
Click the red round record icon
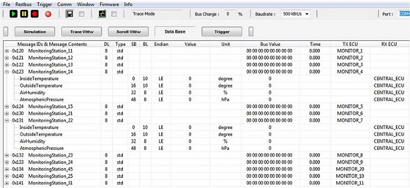point(48,14)
